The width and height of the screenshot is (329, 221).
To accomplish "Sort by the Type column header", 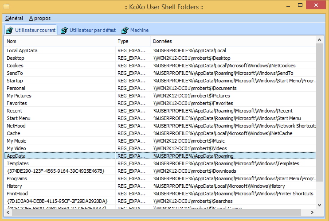I will (x=133, y=41).
